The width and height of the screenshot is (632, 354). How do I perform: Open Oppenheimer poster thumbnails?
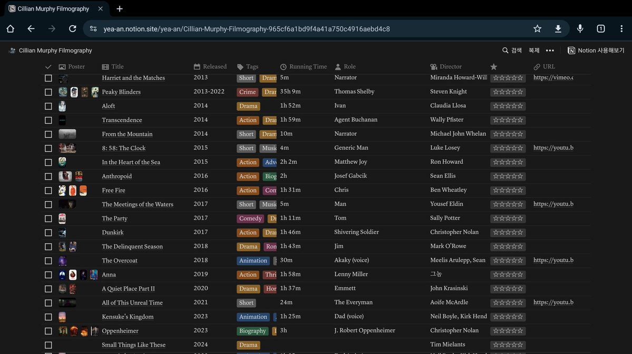pyautogui.click(x=78, y=331)
